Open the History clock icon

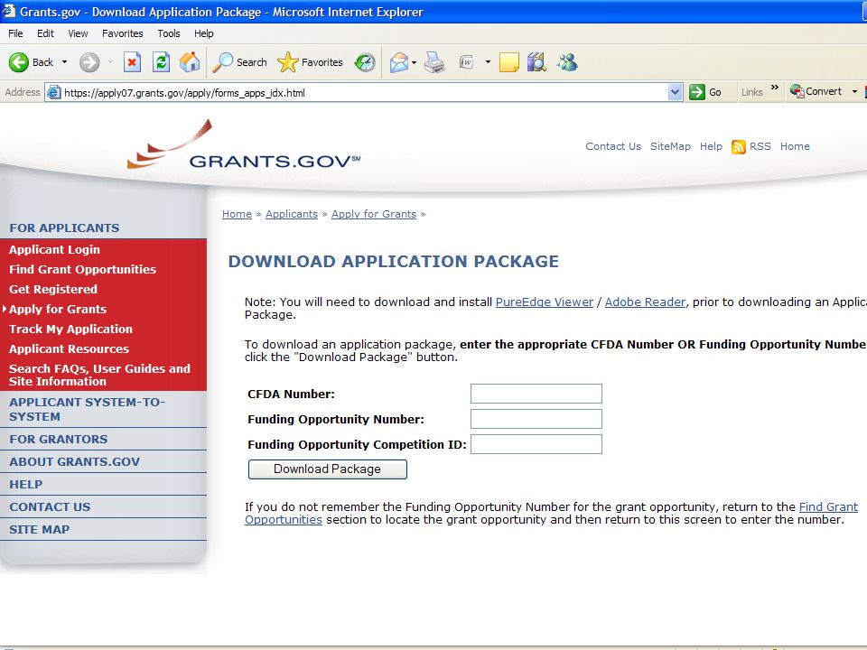365,62
